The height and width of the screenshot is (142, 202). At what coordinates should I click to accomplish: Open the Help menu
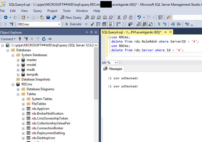point(97,11)
